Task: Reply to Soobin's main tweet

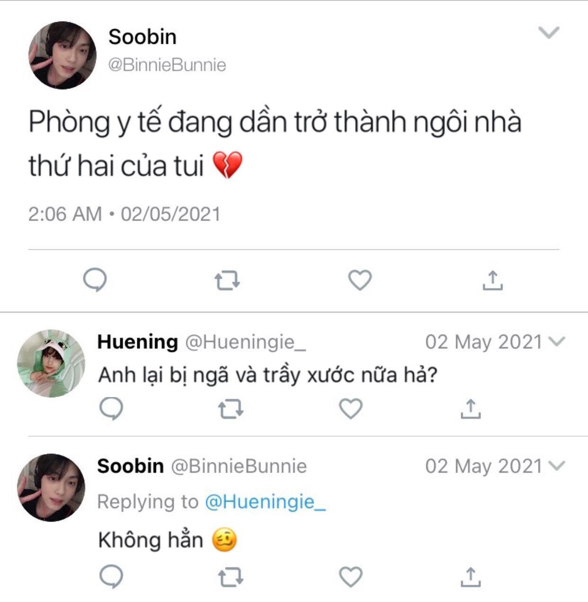Action: click(x=95, y=280)
